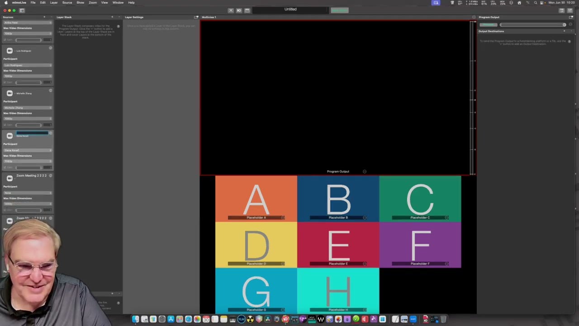Add an Output Destination with plus button
Image resolution: width=579 pixels, height=326 pixels.
[x=564, y=31]
